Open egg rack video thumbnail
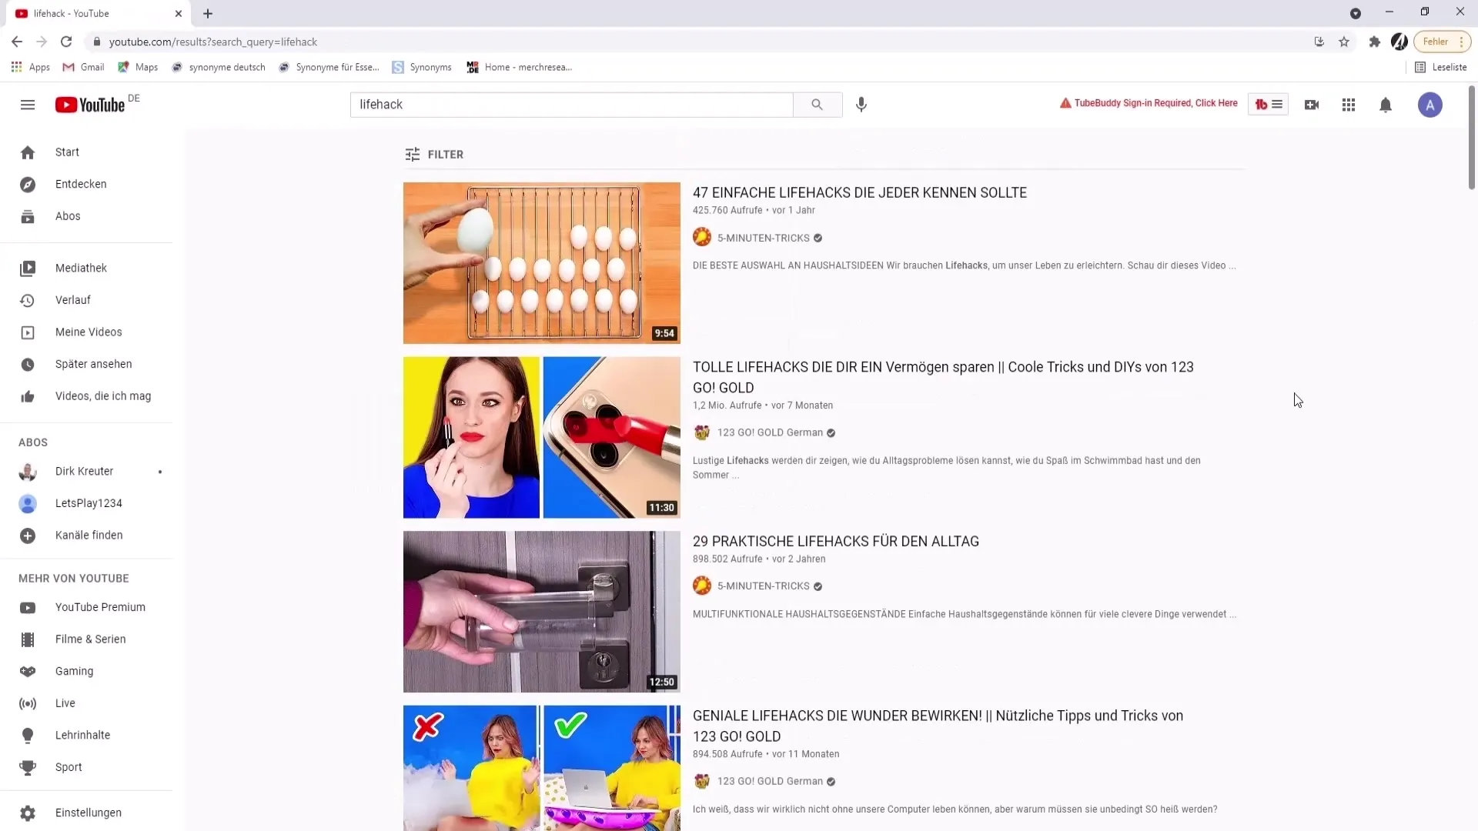 542,263
